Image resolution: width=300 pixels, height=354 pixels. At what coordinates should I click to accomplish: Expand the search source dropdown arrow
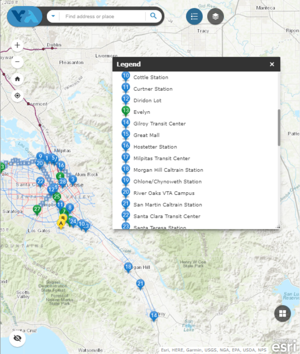point(53,16)
